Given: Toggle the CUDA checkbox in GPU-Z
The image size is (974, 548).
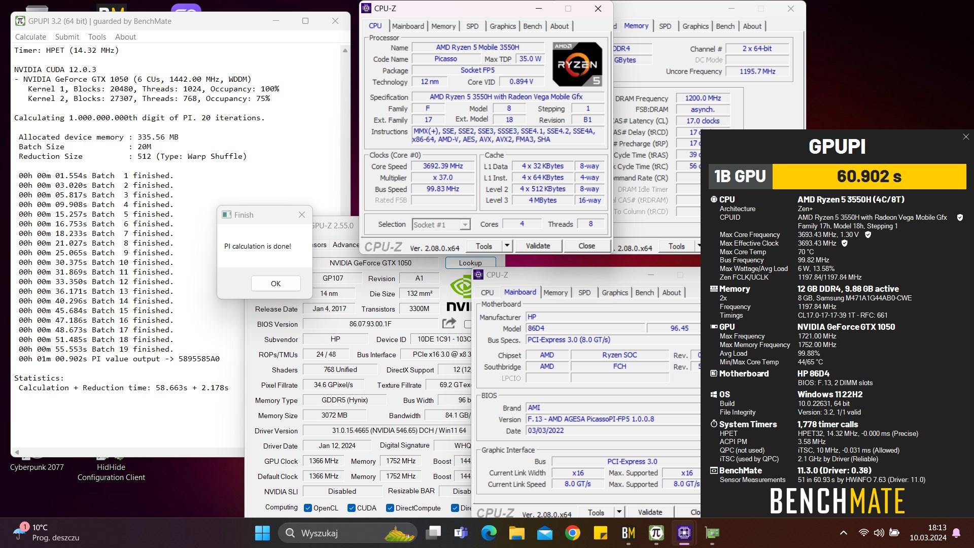Looking at the screenshot, I should pos(351,508).
